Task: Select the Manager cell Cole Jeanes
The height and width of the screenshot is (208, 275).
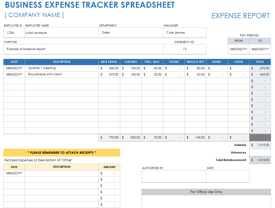Action: pyautogui.click(x=185, y=33)
